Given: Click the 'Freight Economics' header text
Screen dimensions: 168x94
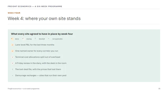Looking at the screenshot, I should 35,6.
